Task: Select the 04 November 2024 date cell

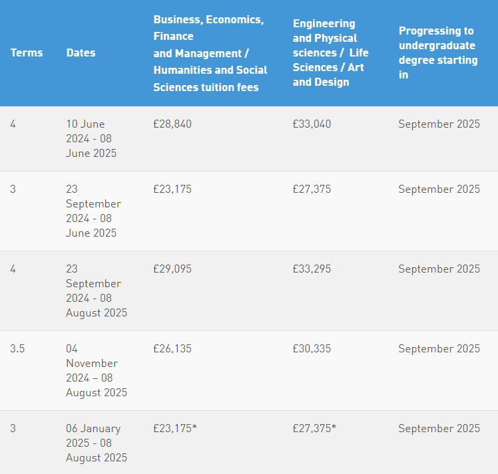Action: pyautogui.click(x=97, y=371)
